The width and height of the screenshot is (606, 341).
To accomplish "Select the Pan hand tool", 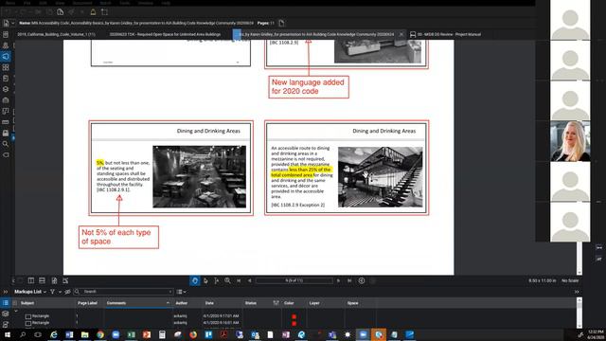I will (x=195, y=280).
